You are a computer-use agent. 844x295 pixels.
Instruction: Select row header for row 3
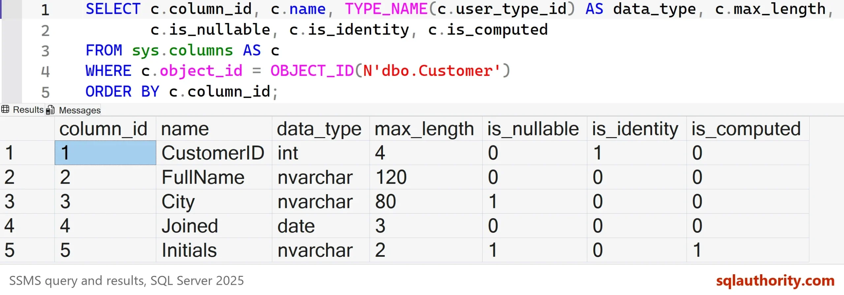pos(27,201)
